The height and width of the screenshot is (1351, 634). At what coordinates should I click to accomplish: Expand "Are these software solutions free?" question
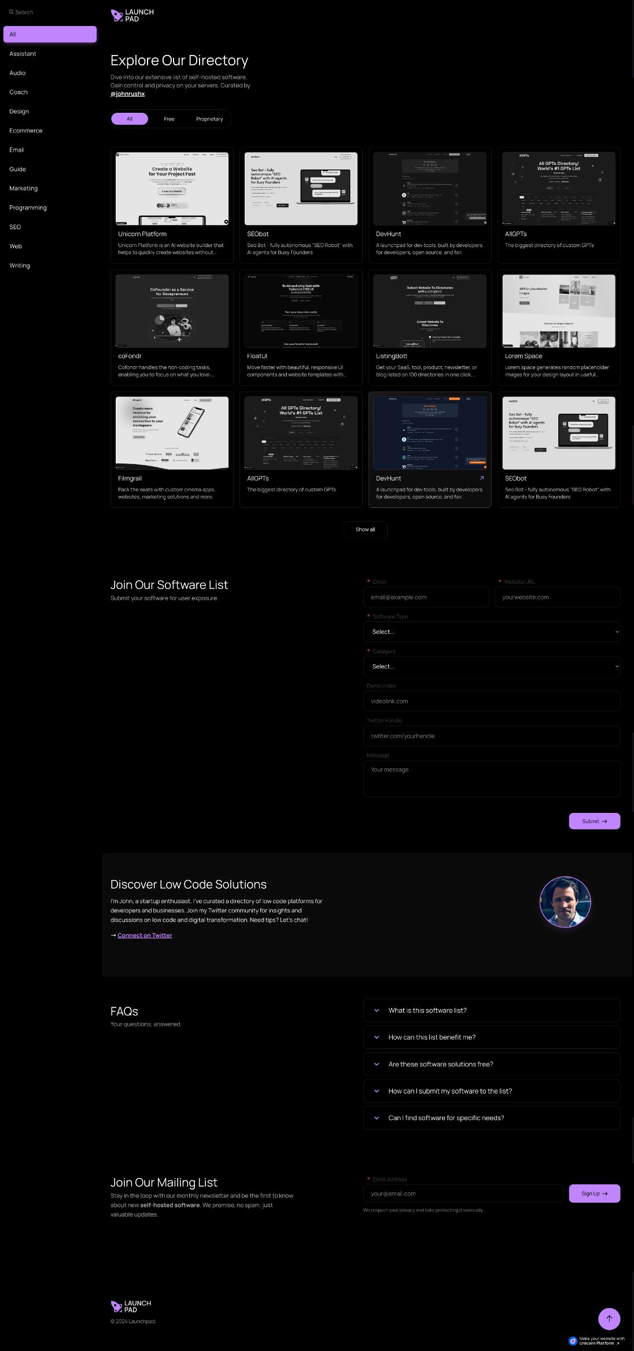point(492,1064)
